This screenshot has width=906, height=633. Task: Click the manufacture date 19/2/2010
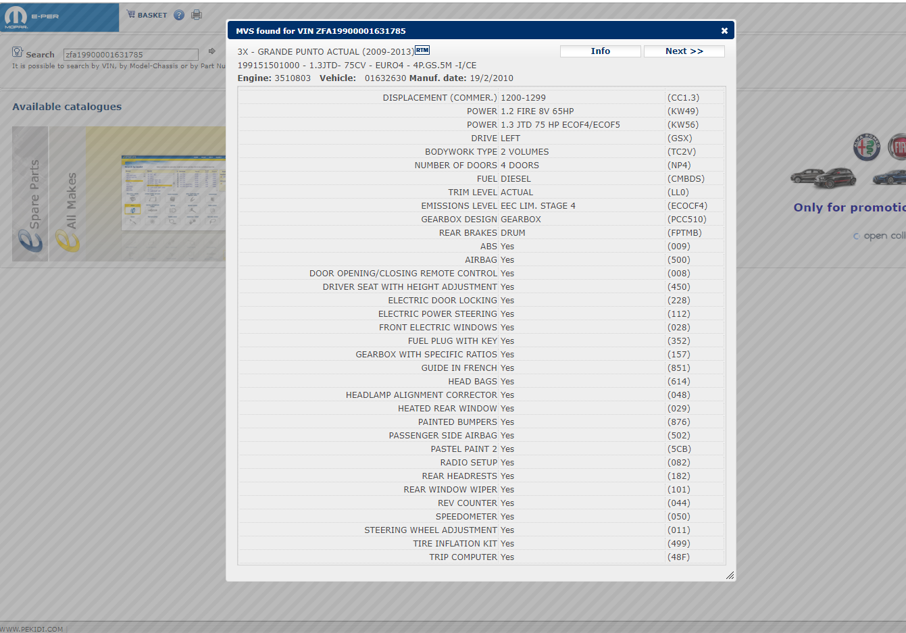[492, 78]
